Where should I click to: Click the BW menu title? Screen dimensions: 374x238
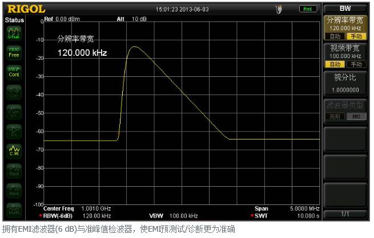345,9
